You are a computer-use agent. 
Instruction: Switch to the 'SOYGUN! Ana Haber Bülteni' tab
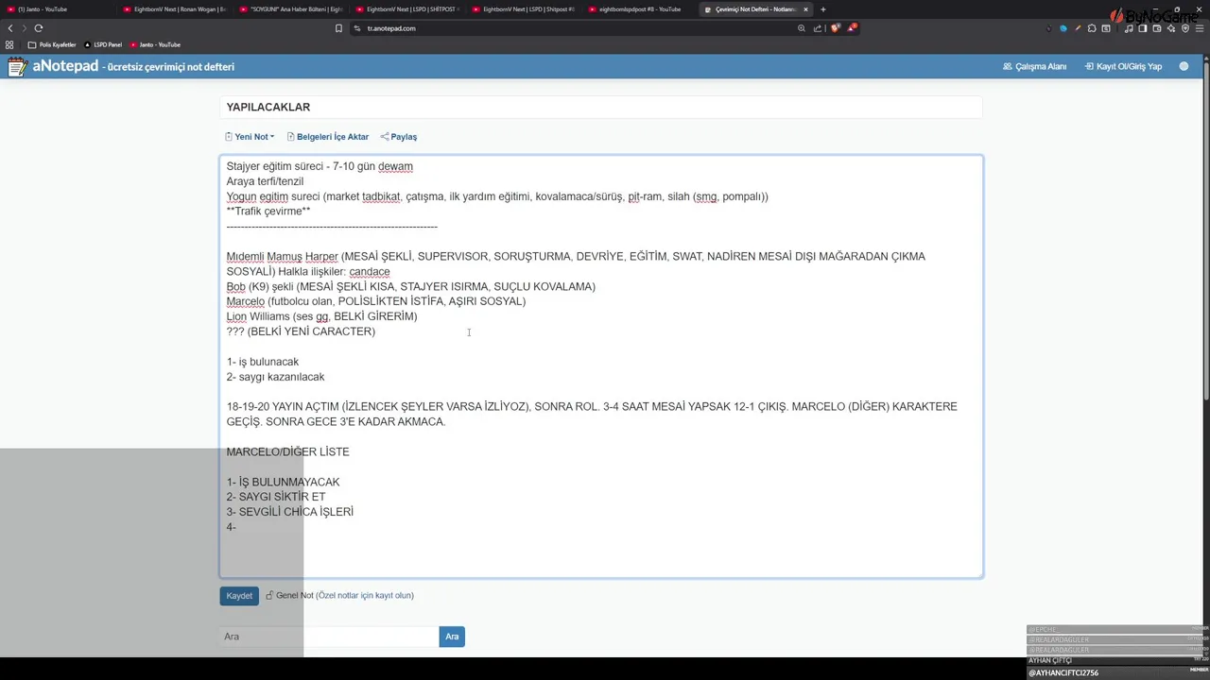(x=291, y=9)
